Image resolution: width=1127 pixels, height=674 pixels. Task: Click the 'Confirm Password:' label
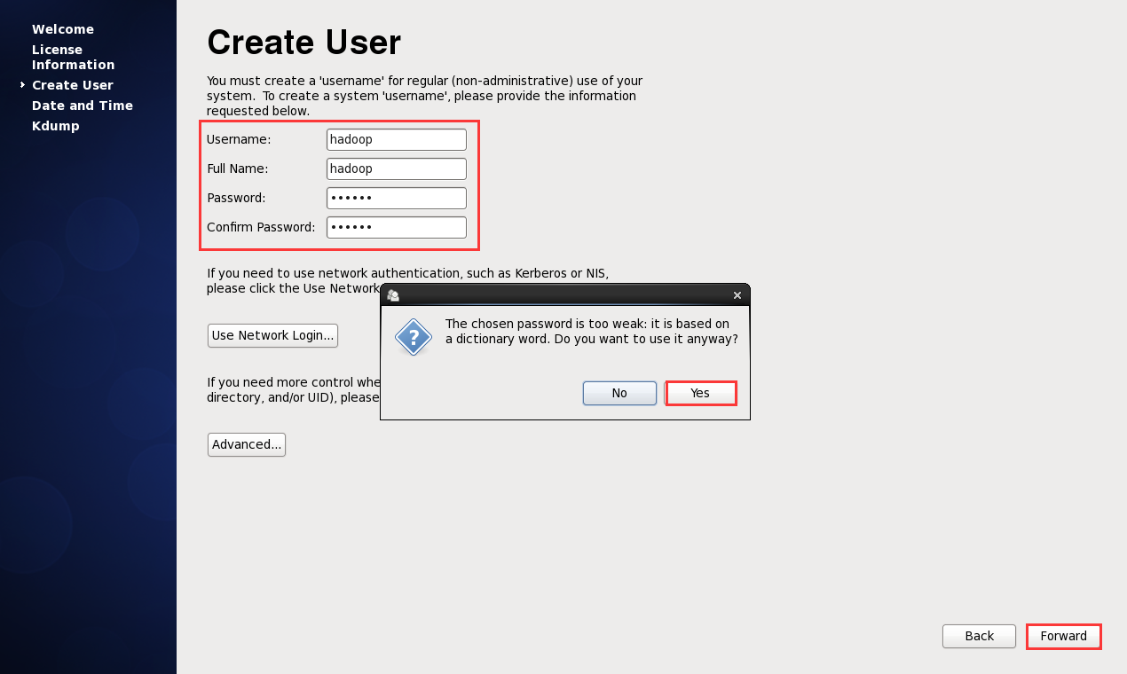[261, 227]
